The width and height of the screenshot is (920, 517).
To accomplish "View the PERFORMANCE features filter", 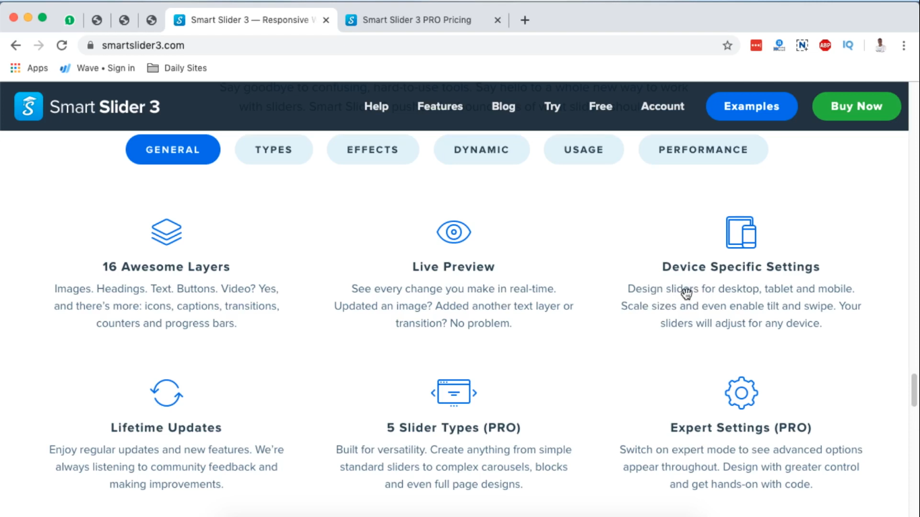I will [x=703, y=149].
